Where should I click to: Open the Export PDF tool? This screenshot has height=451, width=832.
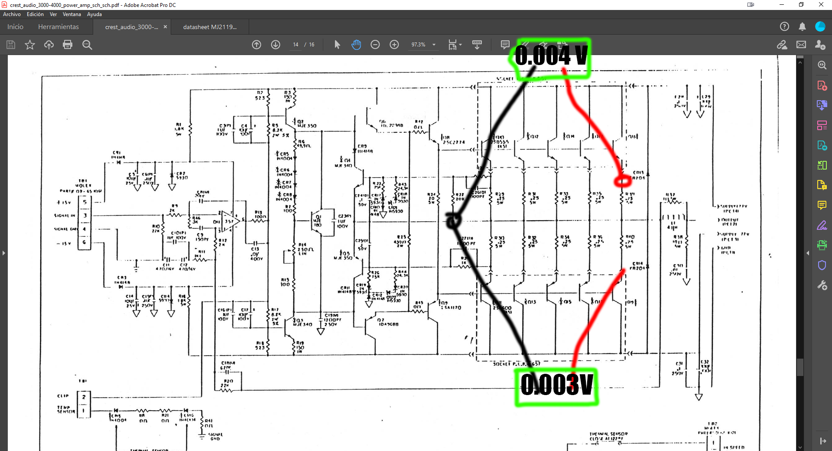click(x=822, y=145)
